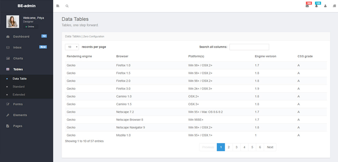Sort by Platform(s) column header
Screen dimensions: 338x162
[196, 56]
